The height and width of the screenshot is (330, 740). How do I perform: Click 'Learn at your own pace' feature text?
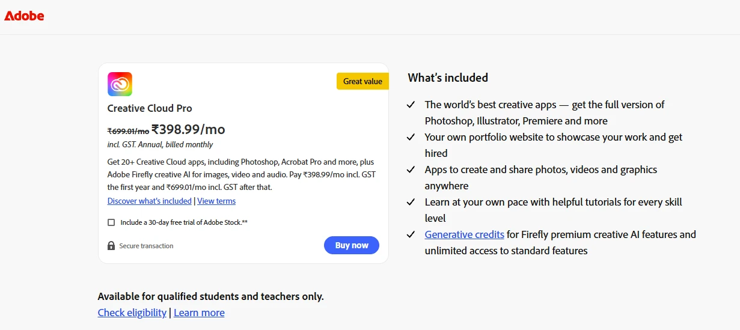tap(554, 210)
